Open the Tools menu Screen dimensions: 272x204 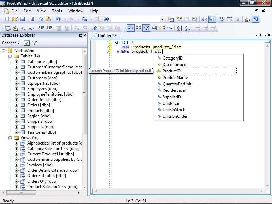pyautogui.click(x=57, y=11)
